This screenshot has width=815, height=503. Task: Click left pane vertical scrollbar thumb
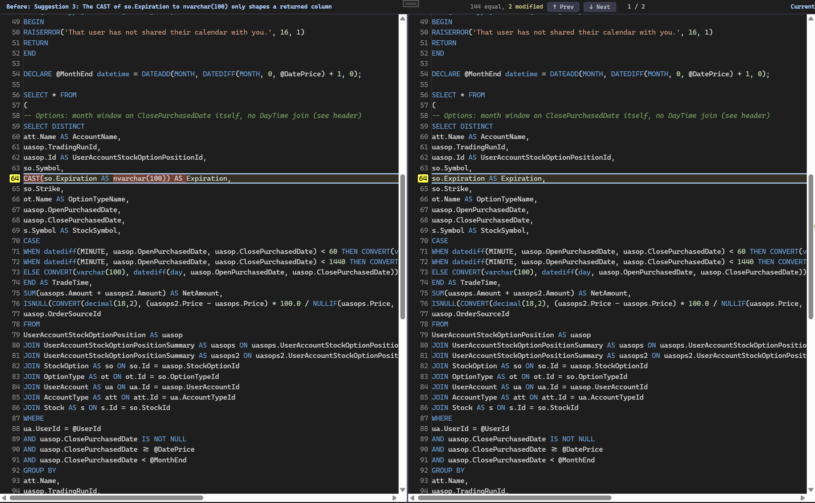click(403, 247)
